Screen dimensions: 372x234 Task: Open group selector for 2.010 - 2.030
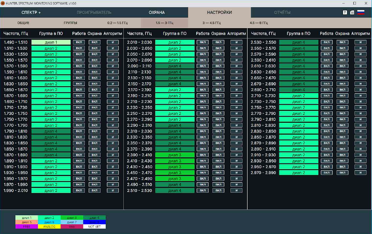tap(175, 42)
